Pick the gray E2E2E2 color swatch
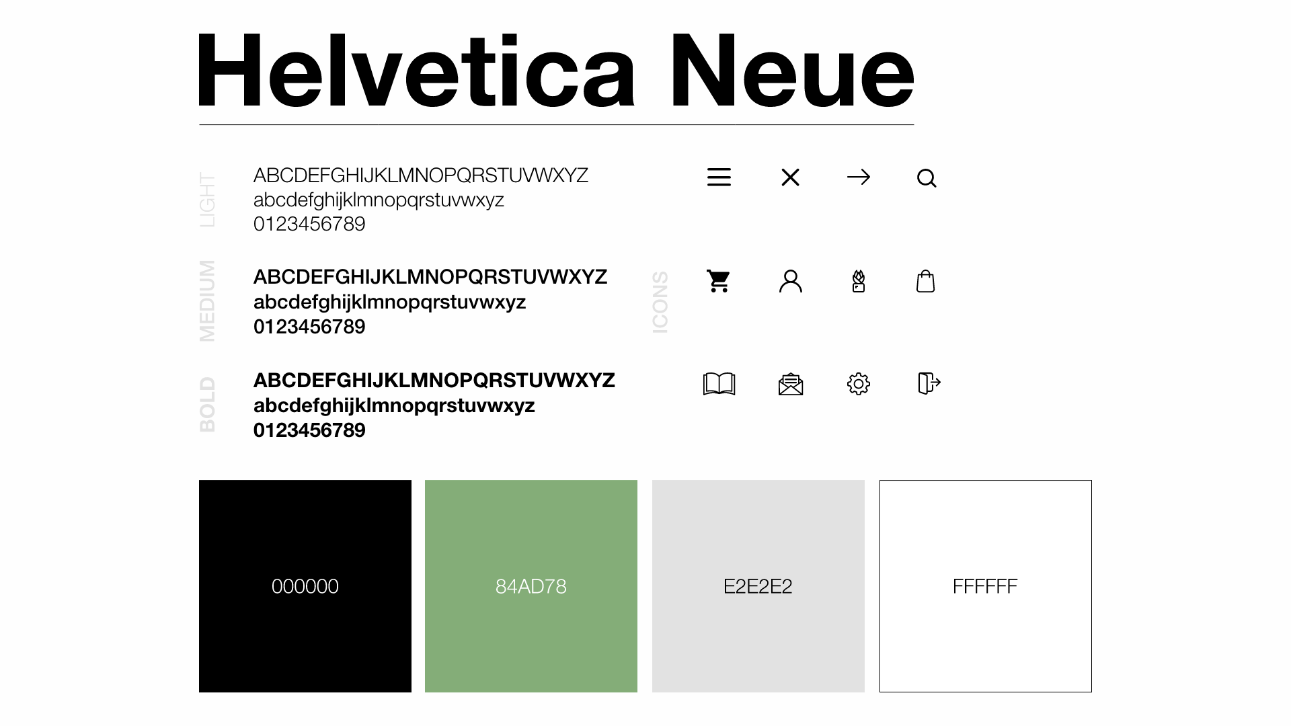 coord(758,586)
